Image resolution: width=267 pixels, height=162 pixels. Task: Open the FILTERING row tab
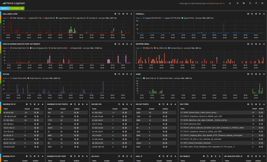[17, 8]
